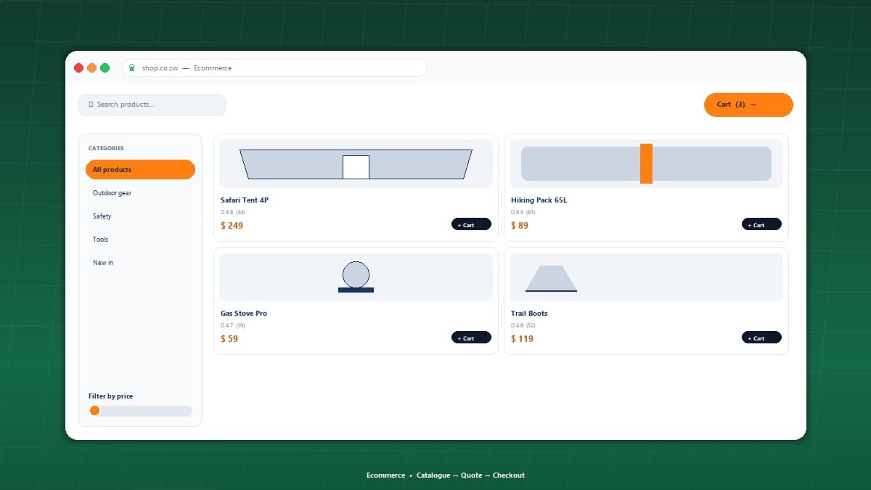
Task: Click the $ 59 price text
Action: 229,339
